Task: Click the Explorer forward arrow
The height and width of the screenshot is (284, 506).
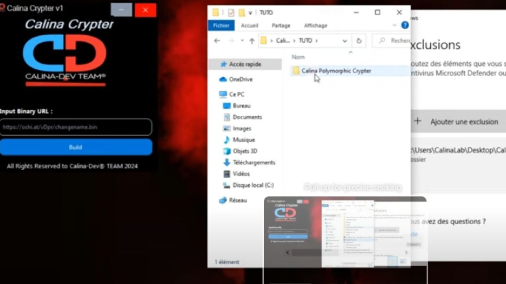Action: click(x=231, y=40)
